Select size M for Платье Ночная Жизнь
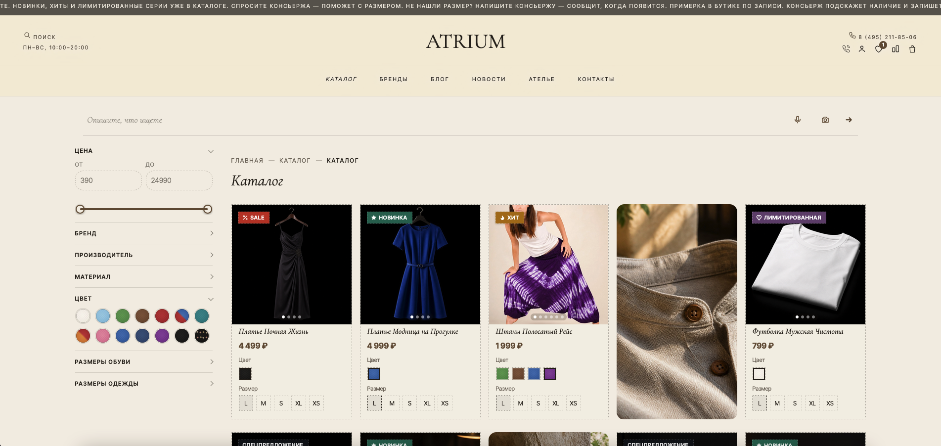941x446 pixels. point(264,403)
